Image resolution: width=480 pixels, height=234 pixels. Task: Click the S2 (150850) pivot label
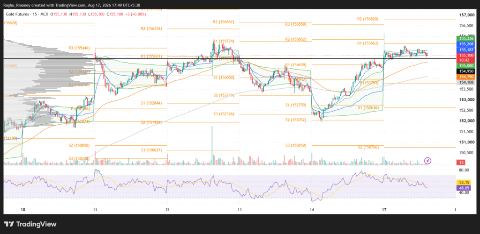tap(80, 146)
